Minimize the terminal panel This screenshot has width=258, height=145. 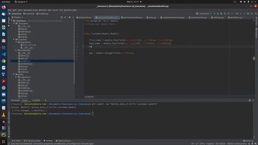pos(253,100)
